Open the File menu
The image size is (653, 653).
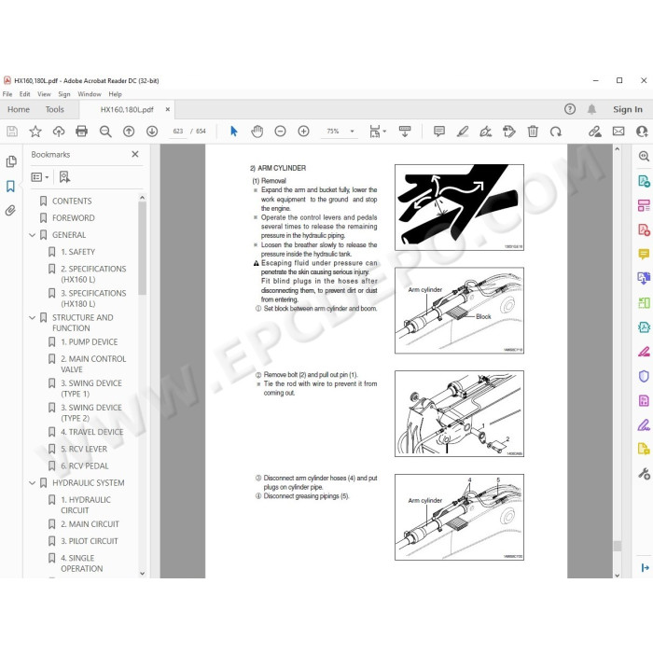(x=7, y=94)
